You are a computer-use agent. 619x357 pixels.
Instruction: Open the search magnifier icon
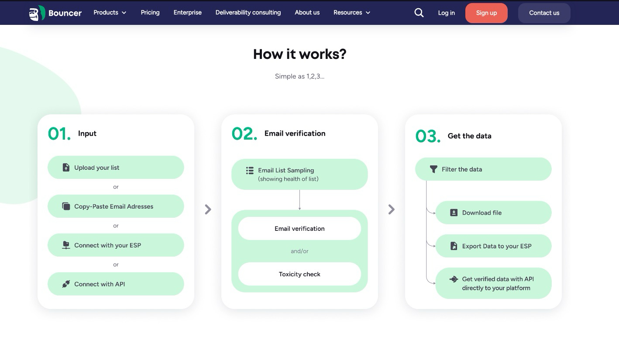tap(419, 13)
